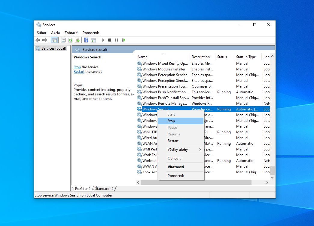The height and width of the screenshot is (226, 314).
Task: Click the Start Service play icon
Action: pos(103,40)
